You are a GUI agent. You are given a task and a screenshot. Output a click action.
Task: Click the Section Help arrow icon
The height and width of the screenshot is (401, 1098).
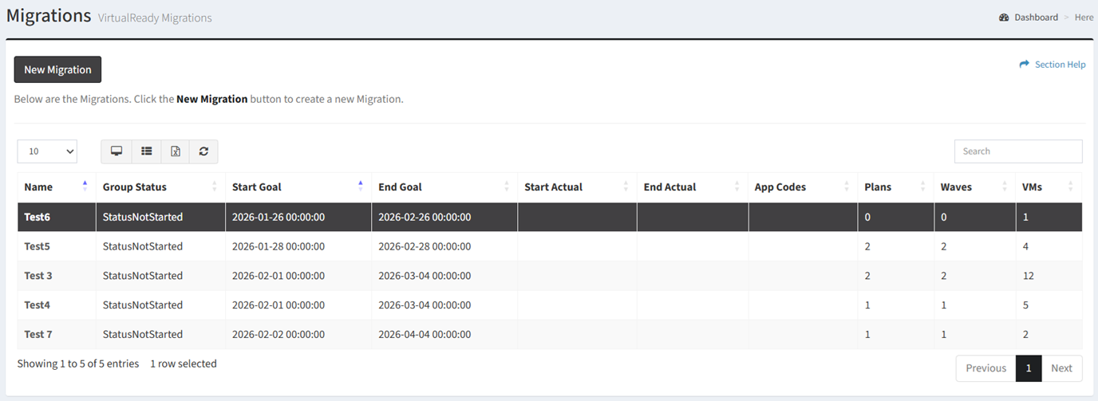(x=1025, y=65)
